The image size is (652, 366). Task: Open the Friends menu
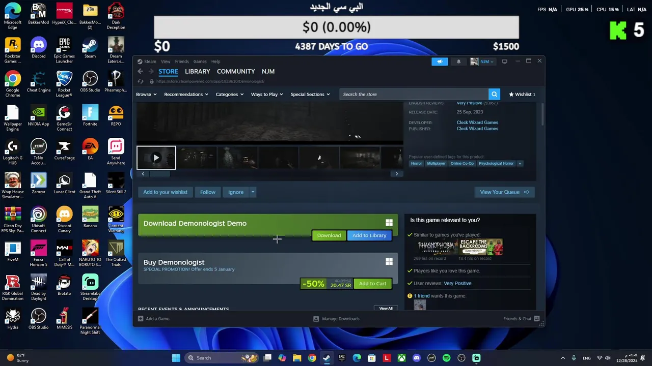pos(182,62)
